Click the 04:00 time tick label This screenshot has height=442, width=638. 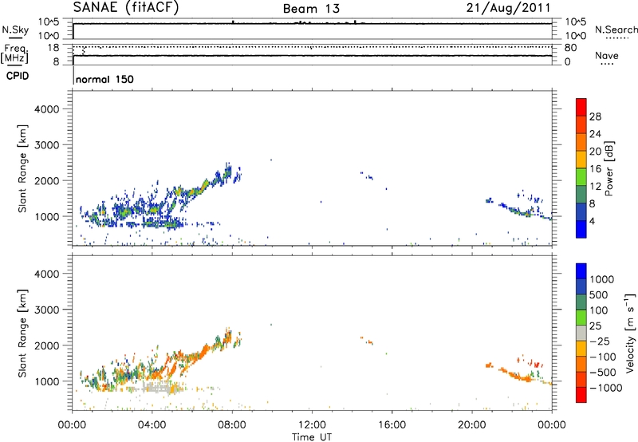click(x=152, y=425)
